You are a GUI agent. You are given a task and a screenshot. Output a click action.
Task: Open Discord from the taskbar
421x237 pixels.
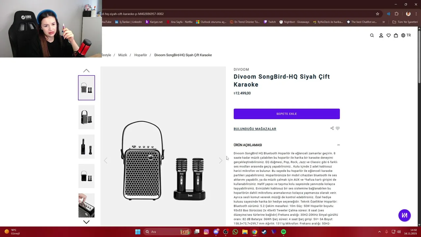tap(216, 232)
